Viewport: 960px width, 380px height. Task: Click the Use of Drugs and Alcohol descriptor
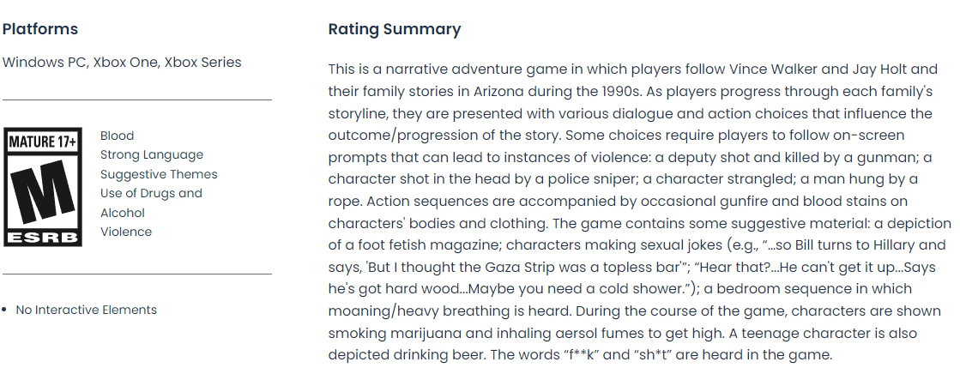pos(151,203)
